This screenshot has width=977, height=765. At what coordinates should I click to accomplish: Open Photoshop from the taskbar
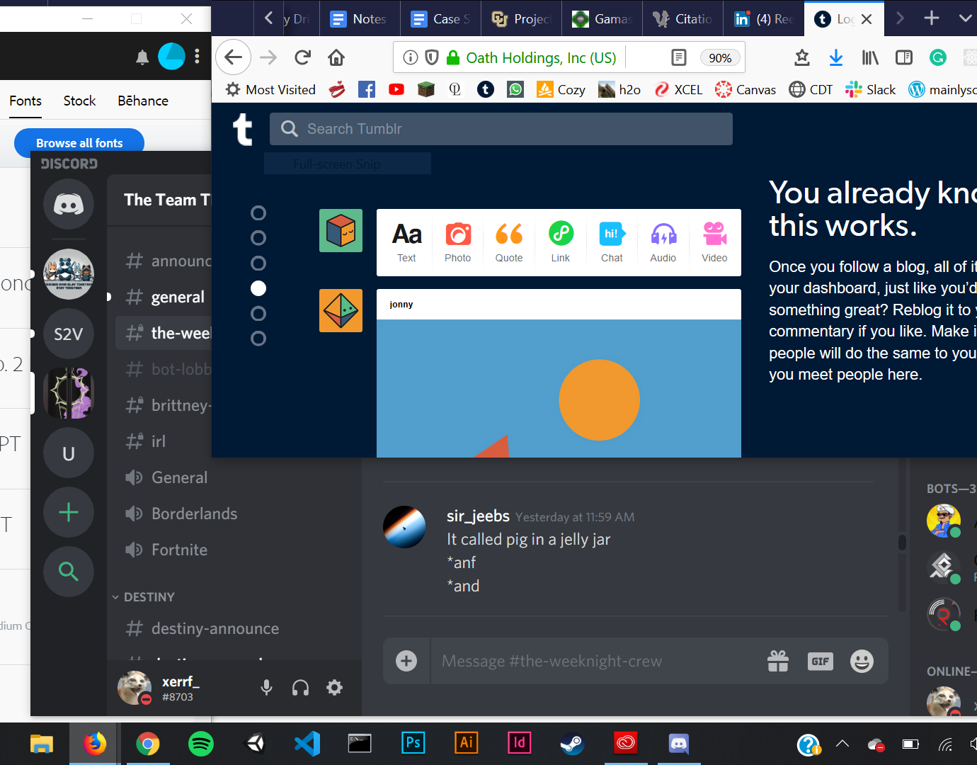click(x=413, y=742)
